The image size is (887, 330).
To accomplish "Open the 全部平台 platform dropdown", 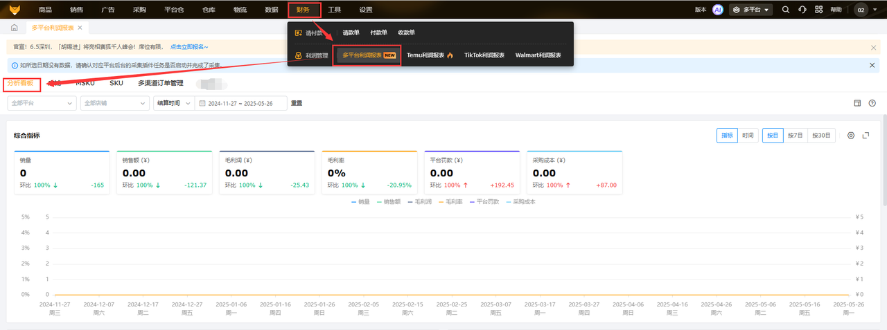I will tap(42, 103).
